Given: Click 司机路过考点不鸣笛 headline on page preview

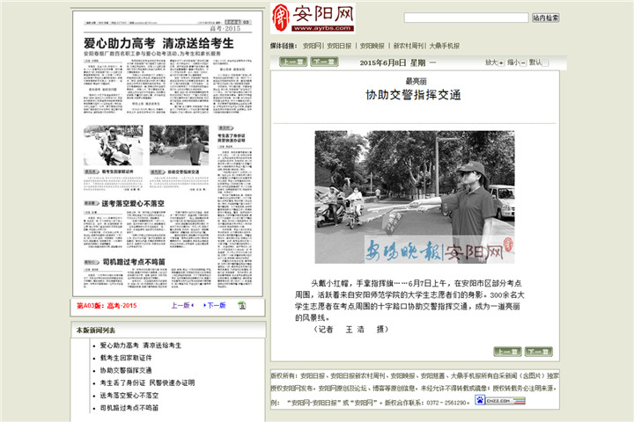Looking at the screenshot, I should click(x=134, y=262).
